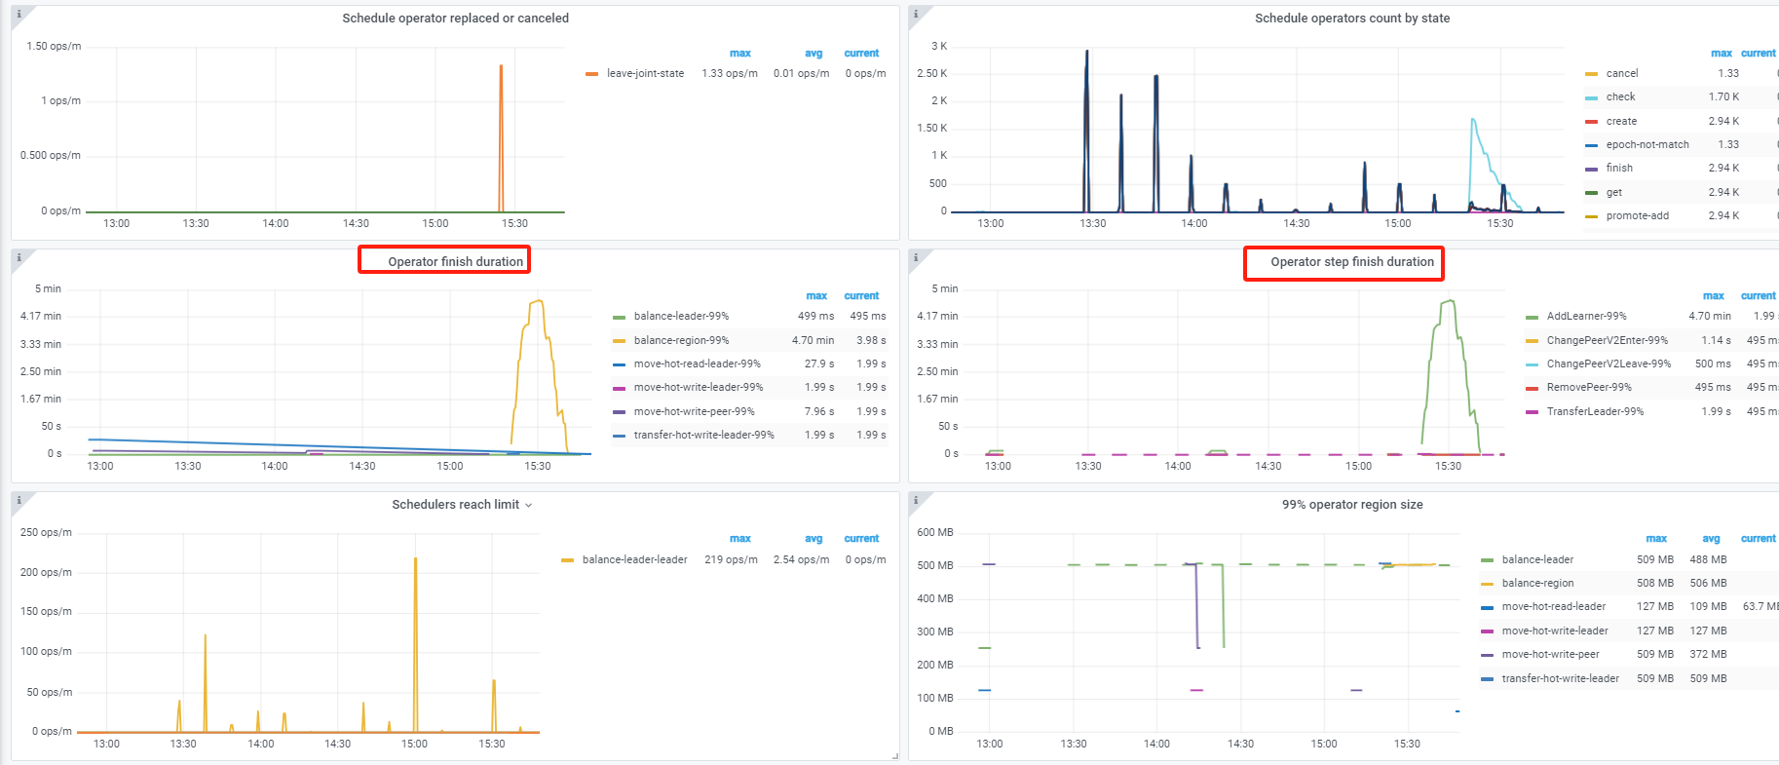
Task: Open info icon of Operator finish duration panel
Action: [x=19, y=257]
